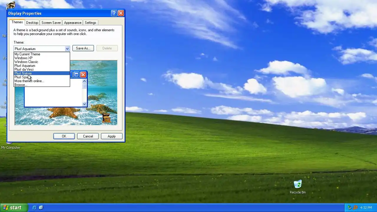Screen dimensions: 377x212
Task: Click the quick launch icon right of Internet Explorer
Action: (41, 208)
